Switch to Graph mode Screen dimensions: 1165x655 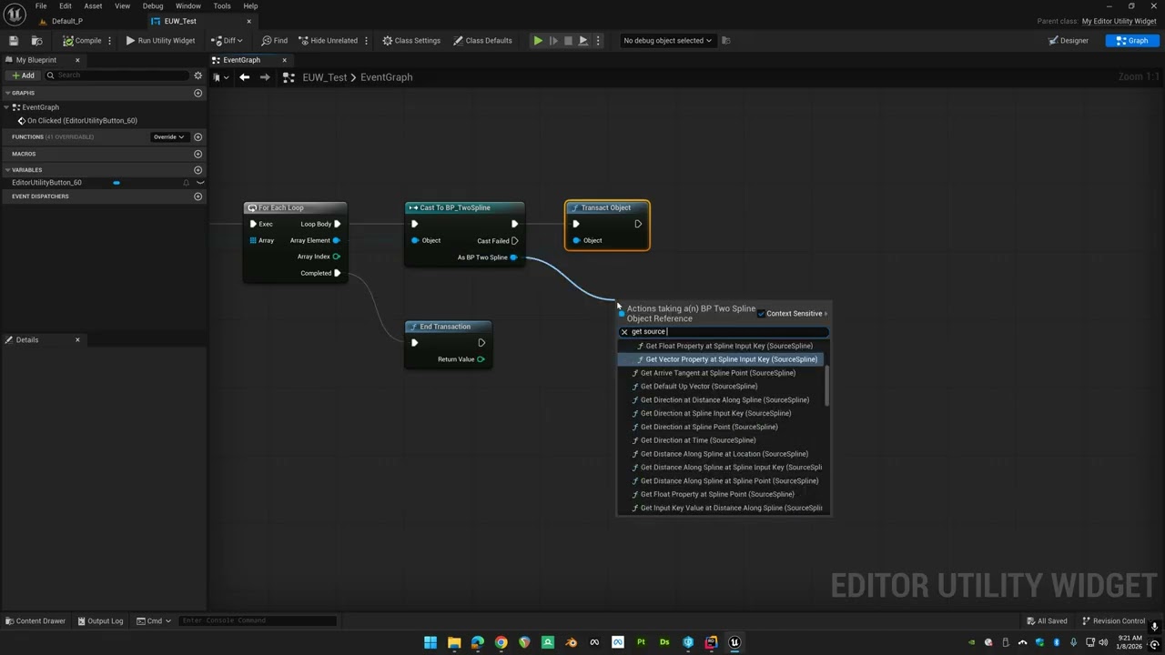point(1132,40)
